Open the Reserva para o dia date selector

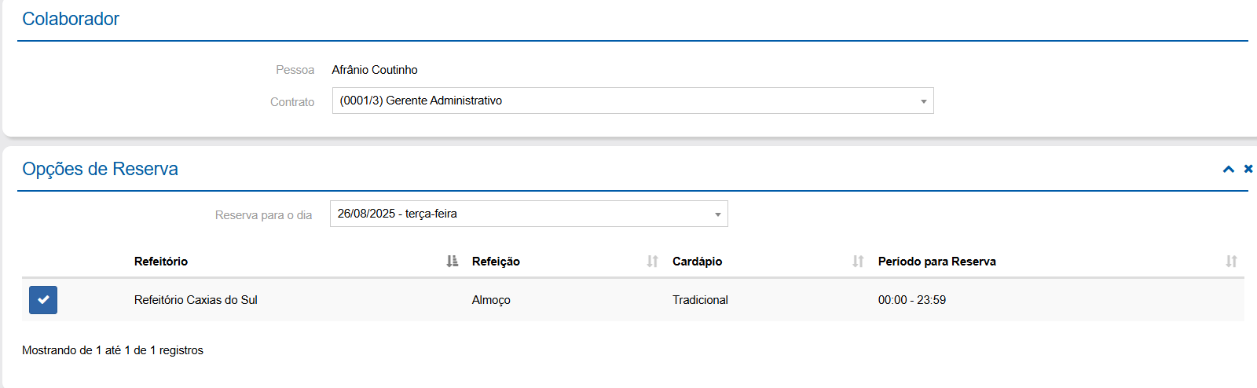point(519,214)
